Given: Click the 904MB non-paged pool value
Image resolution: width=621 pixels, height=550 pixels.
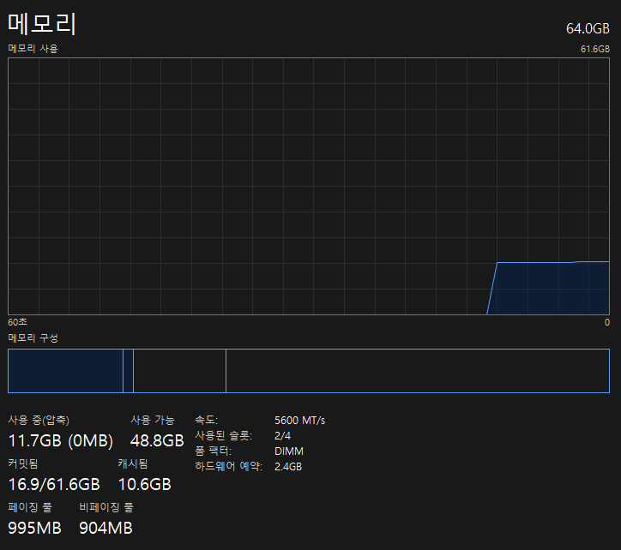Looking at the screenshot, I should coord(106,528).
